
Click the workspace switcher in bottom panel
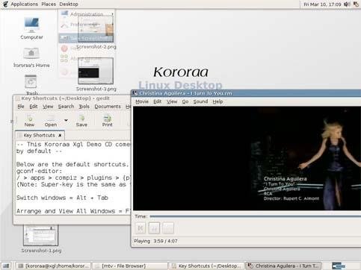[339, 266]
